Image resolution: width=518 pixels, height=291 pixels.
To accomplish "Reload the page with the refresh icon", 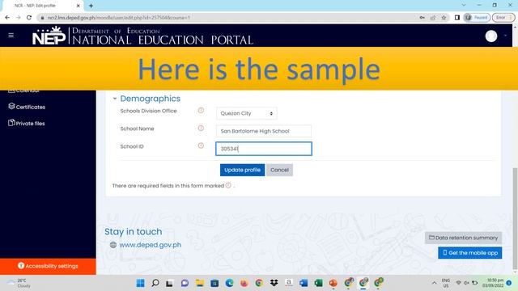I will (29, 18).
